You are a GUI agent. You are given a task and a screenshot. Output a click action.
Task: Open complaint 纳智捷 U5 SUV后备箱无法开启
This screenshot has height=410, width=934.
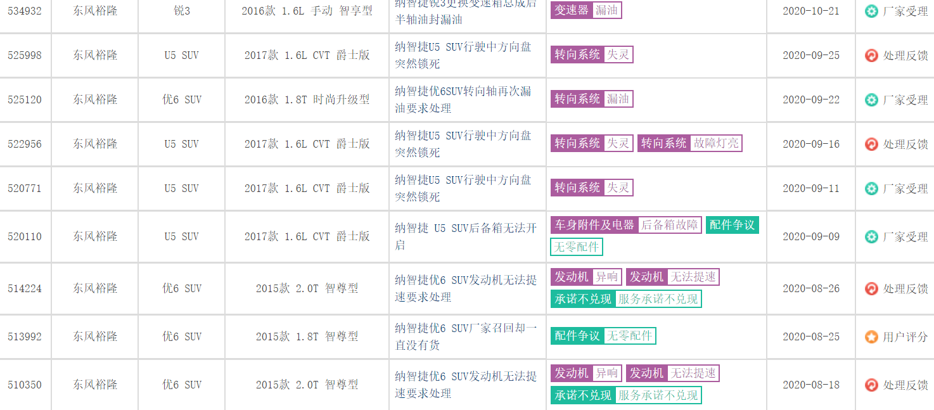tap(466, 236)
